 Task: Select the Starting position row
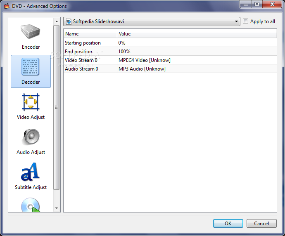170,43
